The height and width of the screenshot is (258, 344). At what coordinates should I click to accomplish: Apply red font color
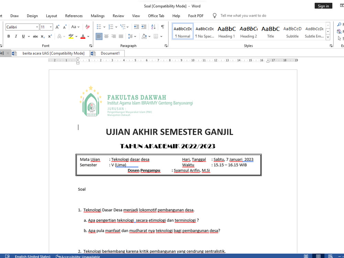(x=83, y=36)
